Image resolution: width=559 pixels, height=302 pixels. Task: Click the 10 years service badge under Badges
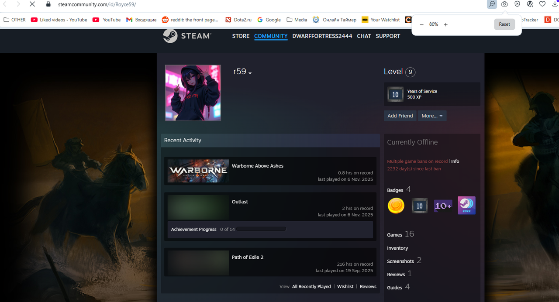pyautogui.click(x=420, y=206)
